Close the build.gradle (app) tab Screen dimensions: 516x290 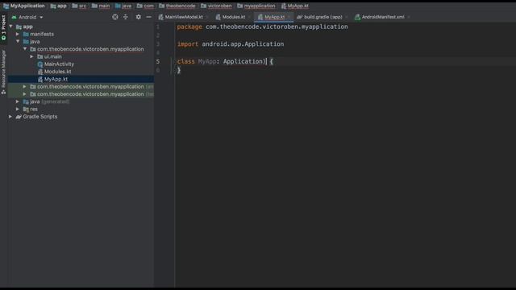click(346, 17)
